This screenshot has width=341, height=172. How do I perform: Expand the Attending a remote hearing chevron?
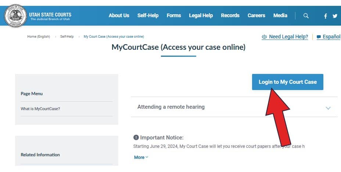pyautogui.click(x=328, y=108)
